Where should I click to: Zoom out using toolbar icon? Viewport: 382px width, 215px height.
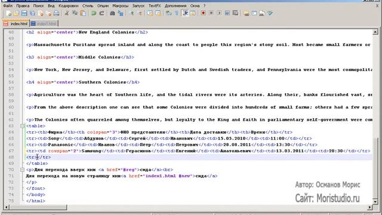[140, 13]
